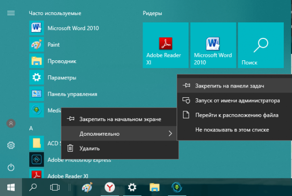This screenshot has height=196, width=292.
Task: Launch Adobe Photoshop Express icon
Action: click(x=36, y=160)
